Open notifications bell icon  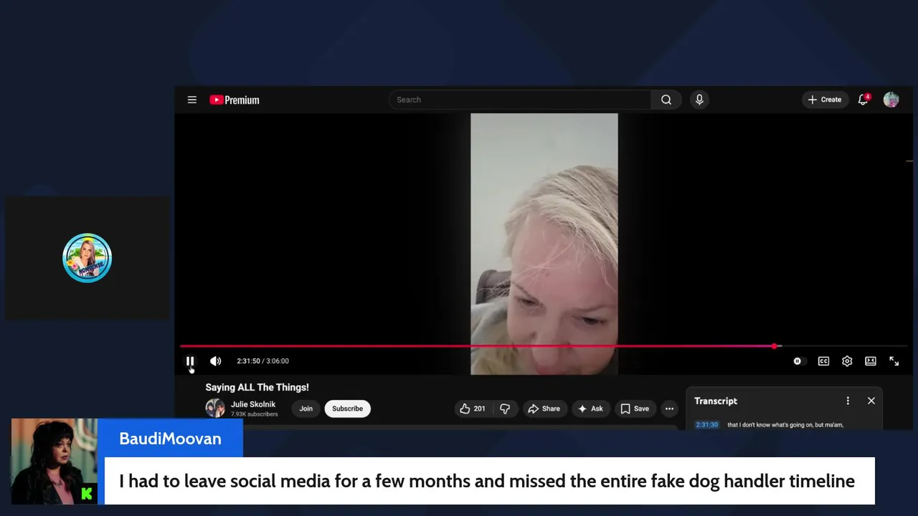click(863, 100)
